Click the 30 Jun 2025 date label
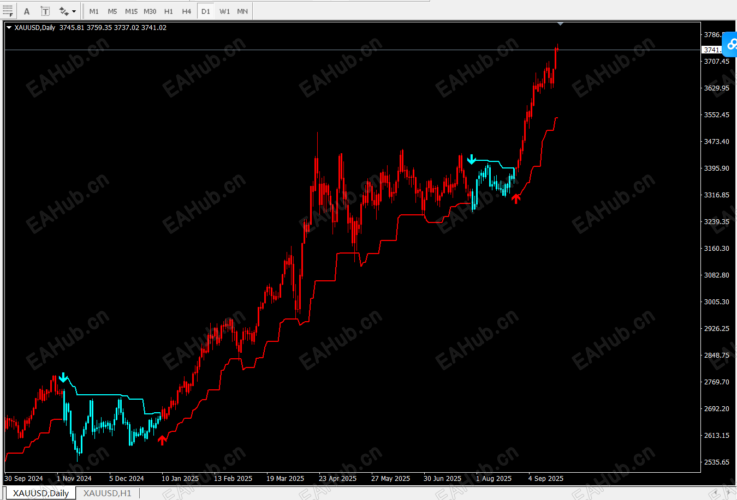 click(x=442, y=478)
